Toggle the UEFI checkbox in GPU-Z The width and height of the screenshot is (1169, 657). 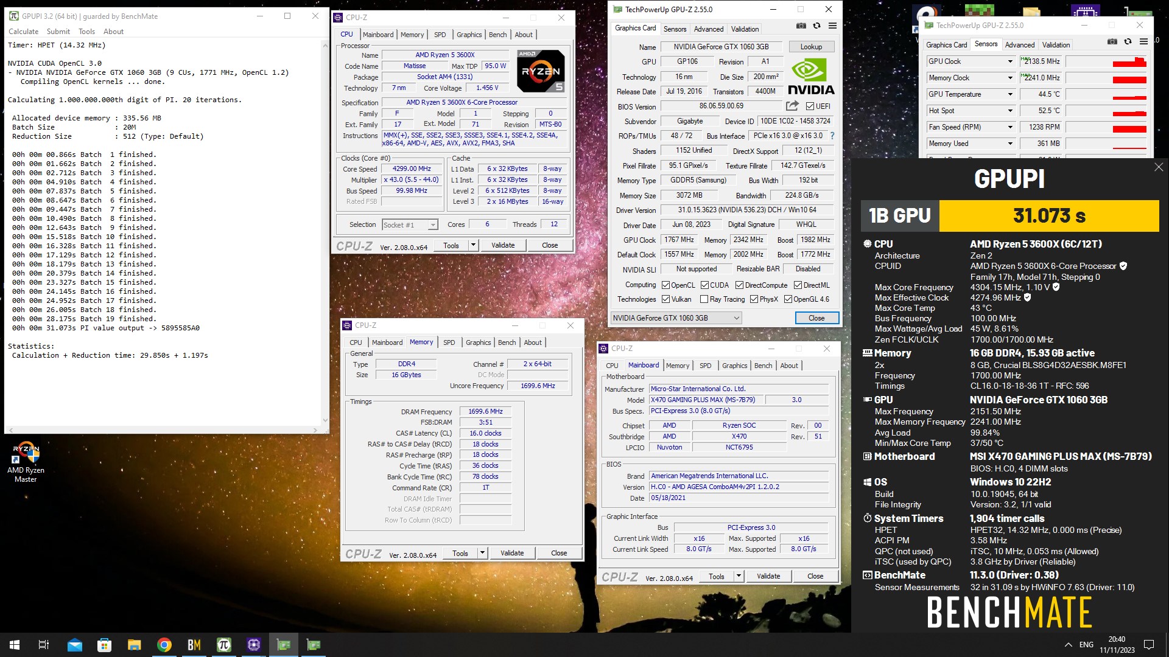point(810,106)
